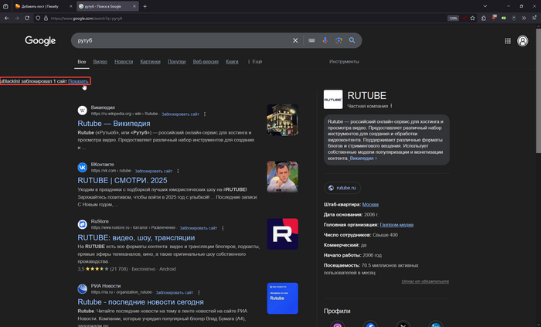
Task: Go back using the browser back arrow
Action: pyautogui.click(x=6, y=18)
